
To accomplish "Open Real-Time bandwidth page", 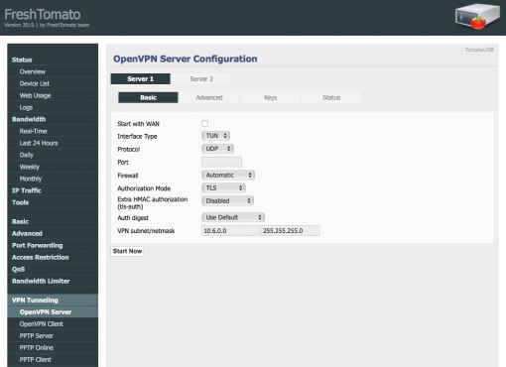I will tap(53, 131).
